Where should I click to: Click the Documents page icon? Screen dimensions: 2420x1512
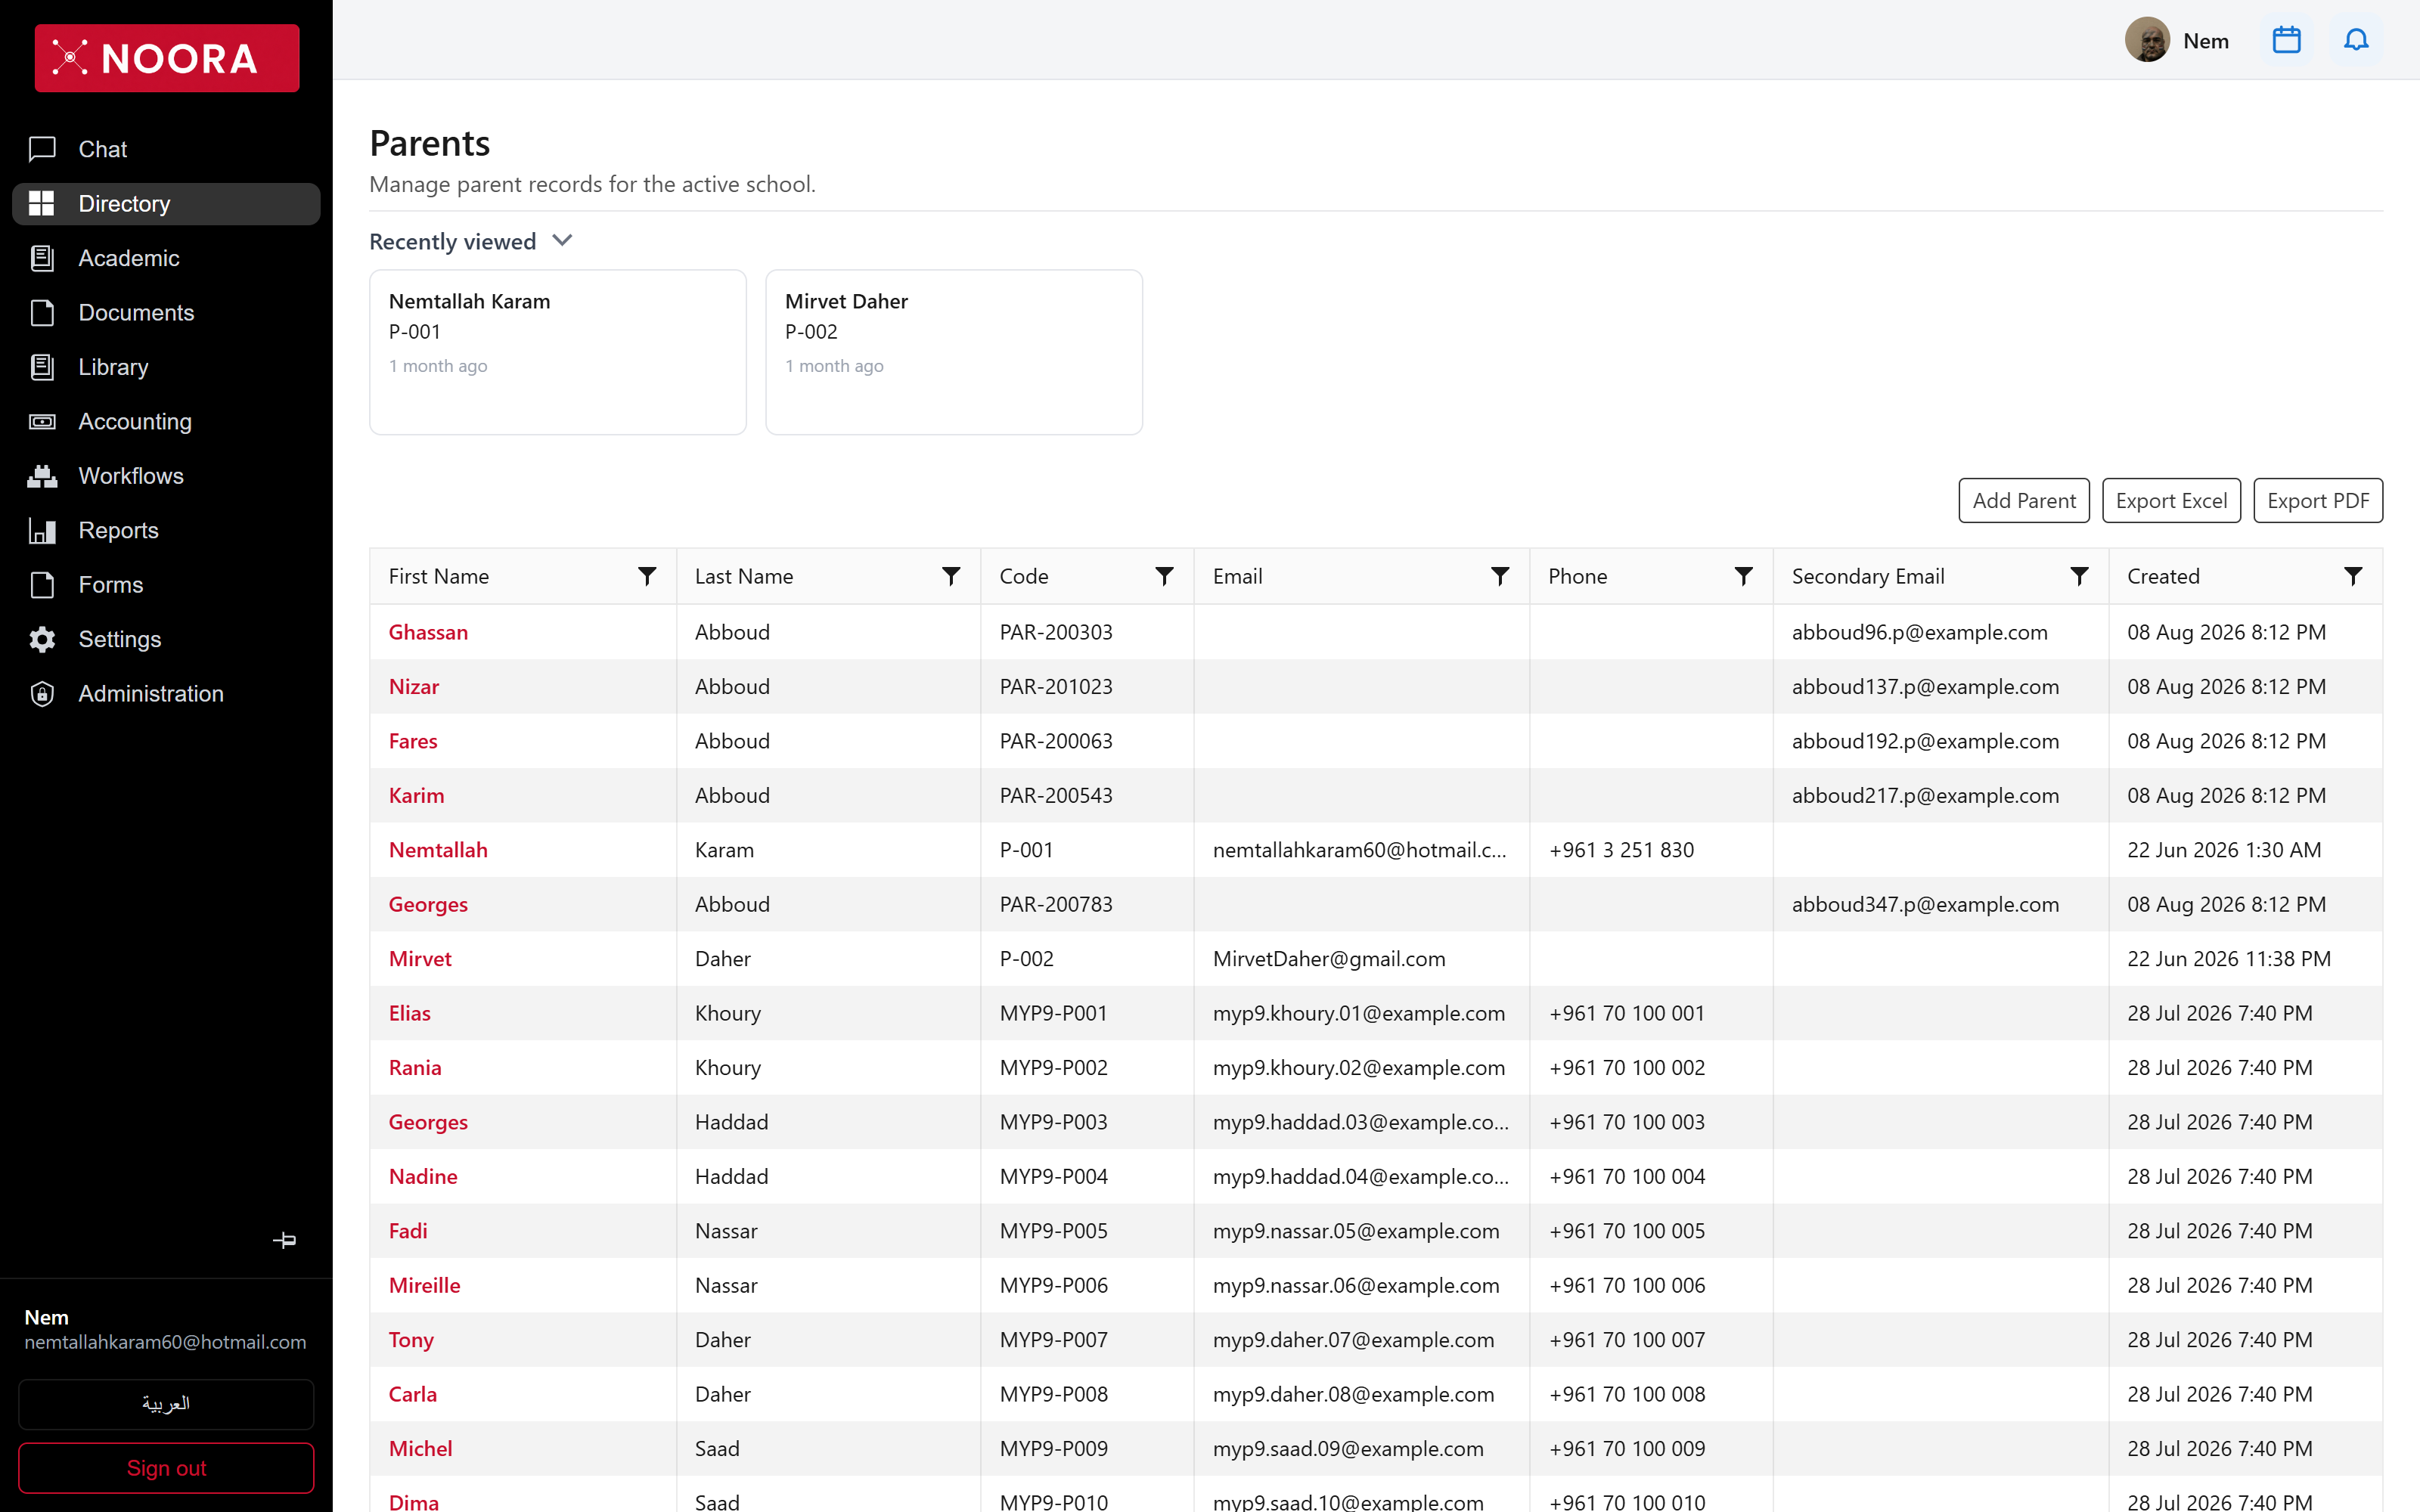[x=42, y=312]
